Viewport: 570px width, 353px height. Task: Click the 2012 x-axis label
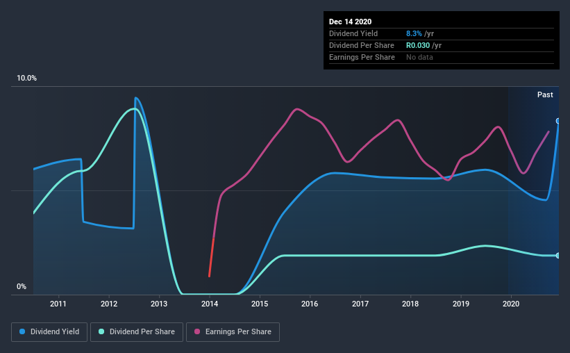point(109,304)
